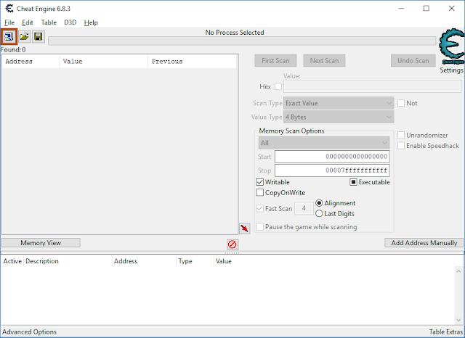
Task: Select the Last Digits radio button
Action: pyautogui.click(x=319, y=214)
